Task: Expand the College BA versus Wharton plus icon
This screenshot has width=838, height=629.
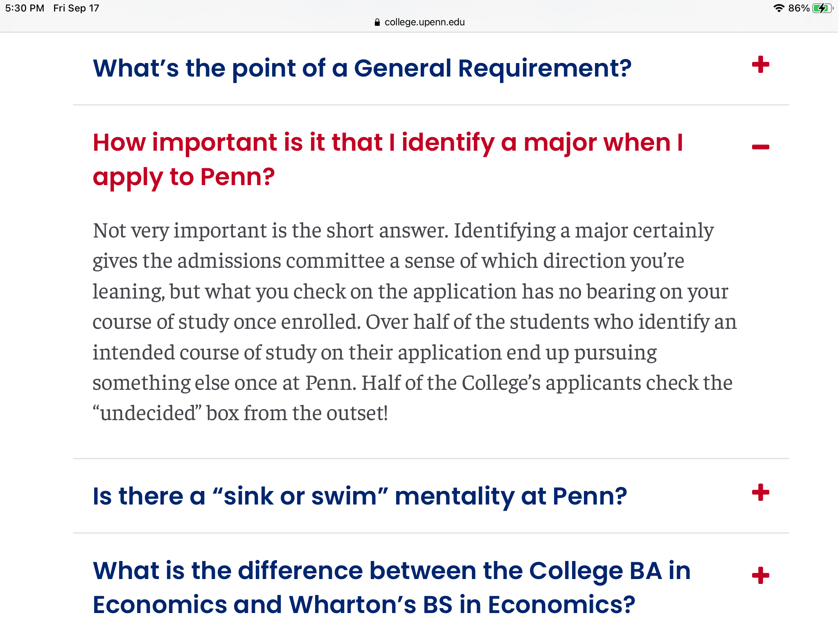Action: pos(760,575)
